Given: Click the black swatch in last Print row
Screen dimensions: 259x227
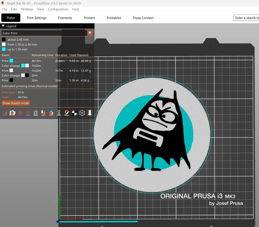Looking at the screenshot, I should 11,80.
